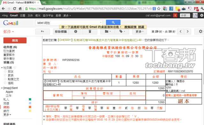Open the blue Google search extension icon
Viewport: 204px width, 125px height.
171,9
